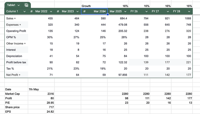The width and height of the screenshot is (200, 114).
Task: Click the blue selection fill handle
Action: pos(108,14)
